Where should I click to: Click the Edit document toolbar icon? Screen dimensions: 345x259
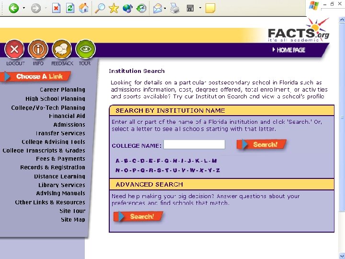point(190,8)
